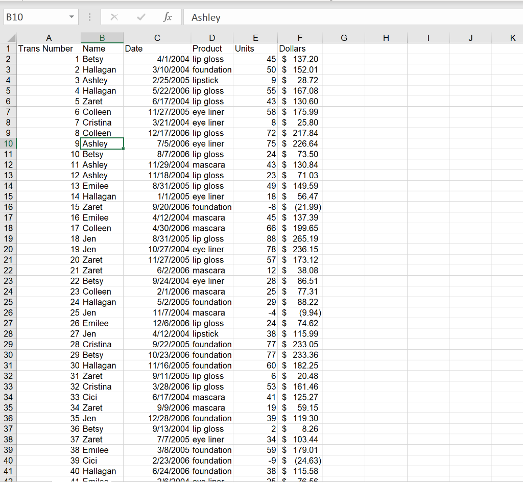Viewport: 523px width, 482px height.
Task: Click the foundation cell in Hallagan's row 3
Action: point(211,69)
